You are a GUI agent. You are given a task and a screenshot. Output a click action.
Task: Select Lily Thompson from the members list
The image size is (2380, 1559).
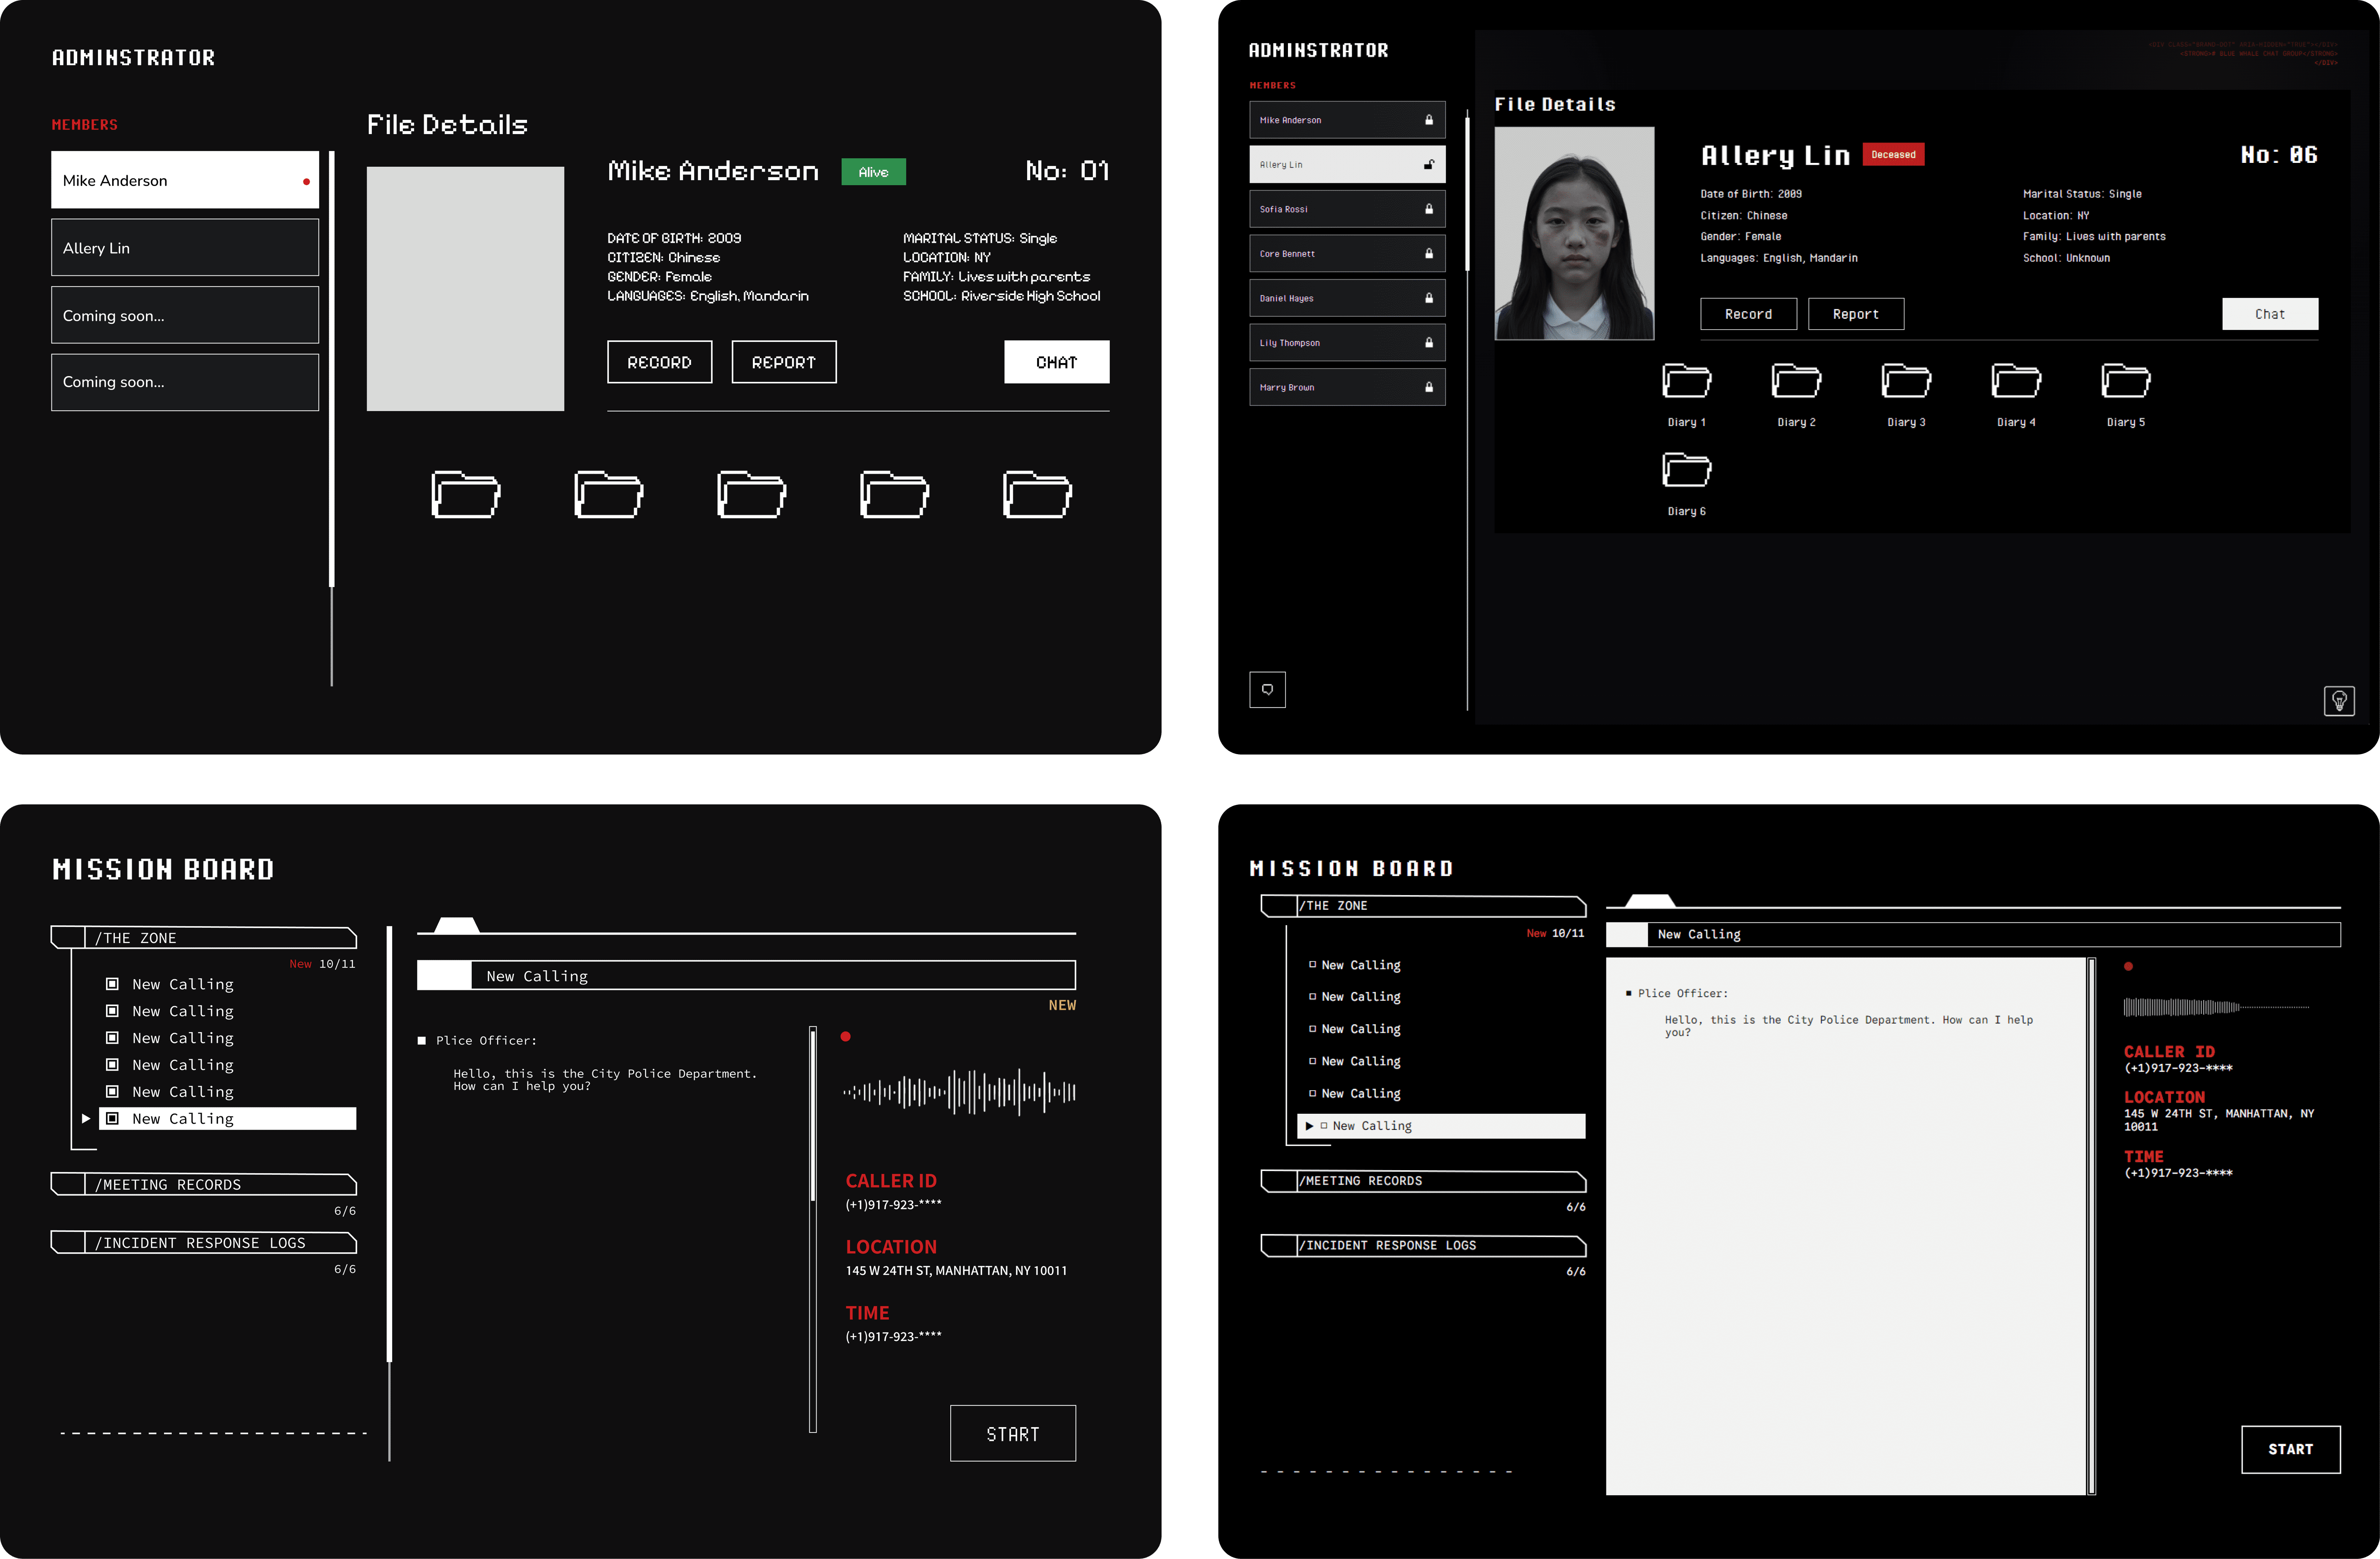(x=1347, y=343)
